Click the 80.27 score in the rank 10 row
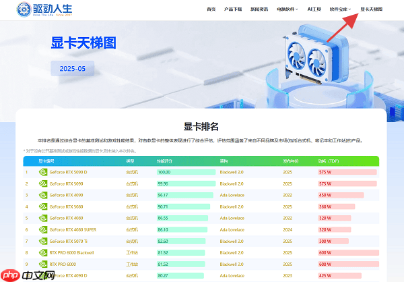This screenshot has height=282, width=404. point(163,275)
